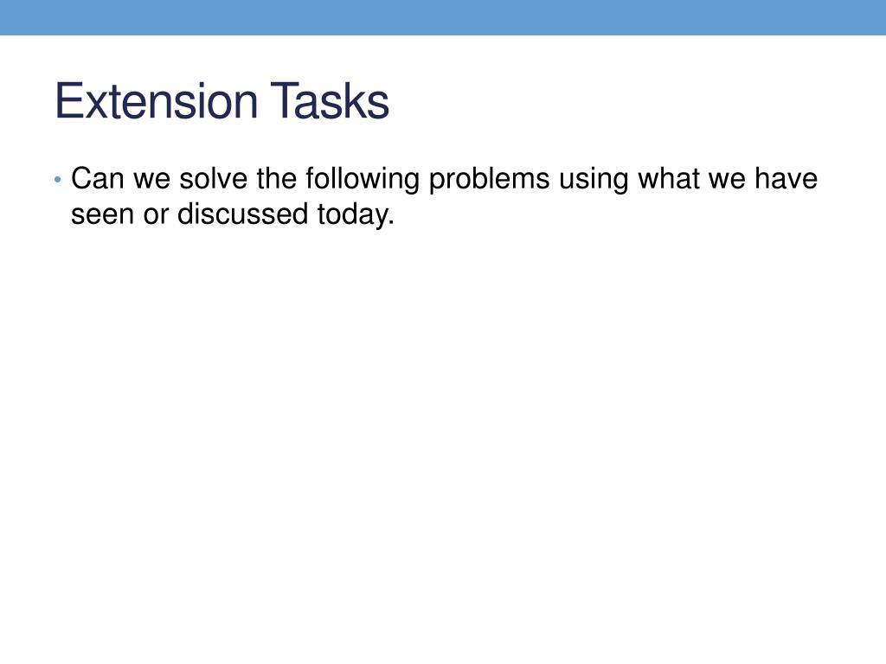Click the word 'using' in the bullet text
This screenshot has width=886, height=664.
(594, 180)
